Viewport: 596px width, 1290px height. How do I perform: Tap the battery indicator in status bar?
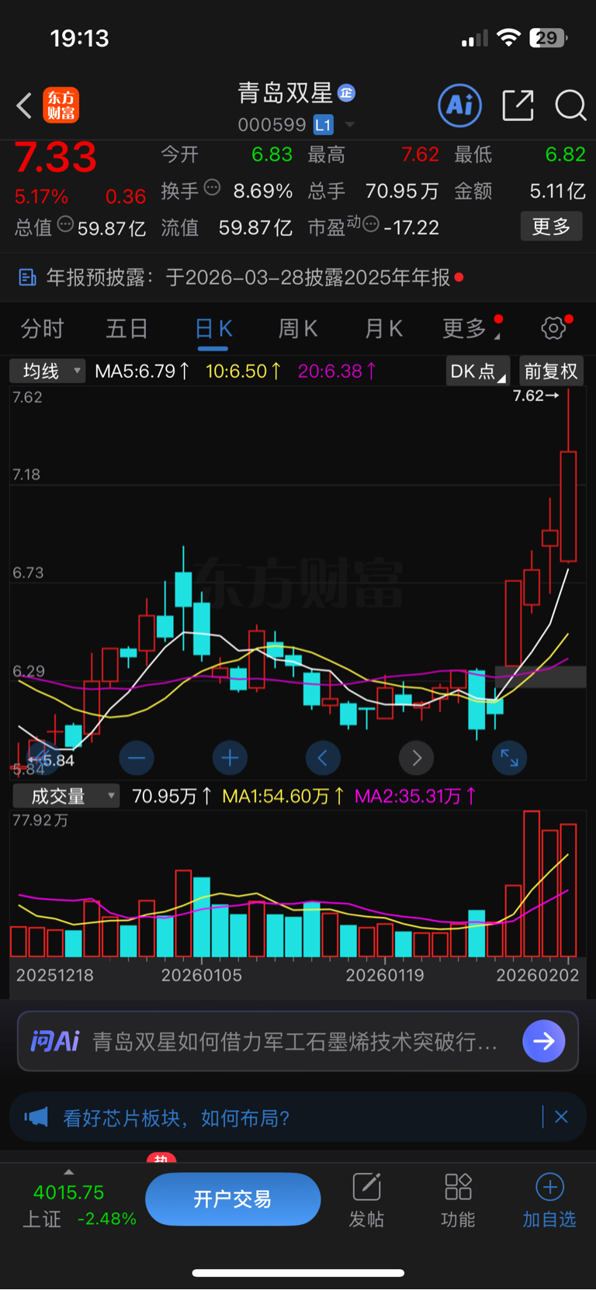tap(548, 37)
